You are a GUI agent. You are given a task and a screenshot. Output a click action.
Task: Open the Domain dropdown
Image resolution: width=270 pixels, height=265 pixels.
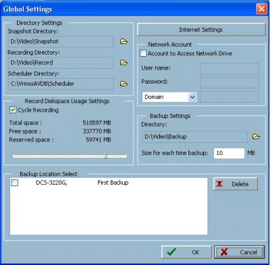(169, 97)
